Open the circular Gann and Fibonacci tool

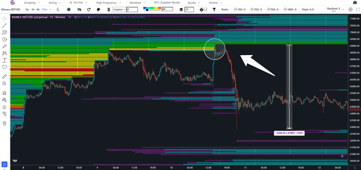point(5,40)
